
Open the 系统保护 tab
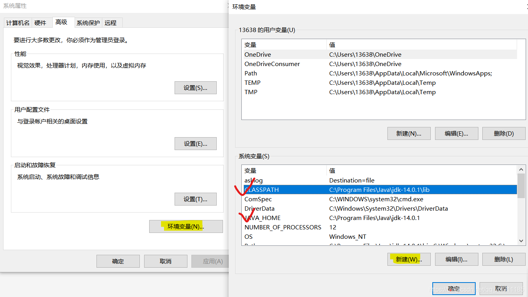(88, 23)
